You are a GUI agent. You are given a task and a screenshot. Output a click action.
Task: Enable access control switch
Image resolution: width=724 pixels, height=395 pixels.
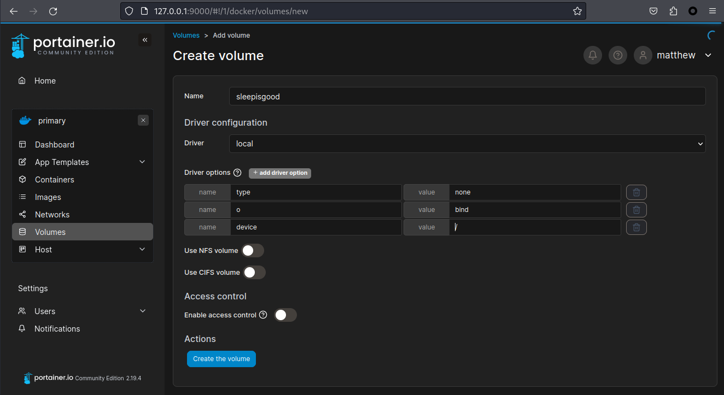[285, 315]
